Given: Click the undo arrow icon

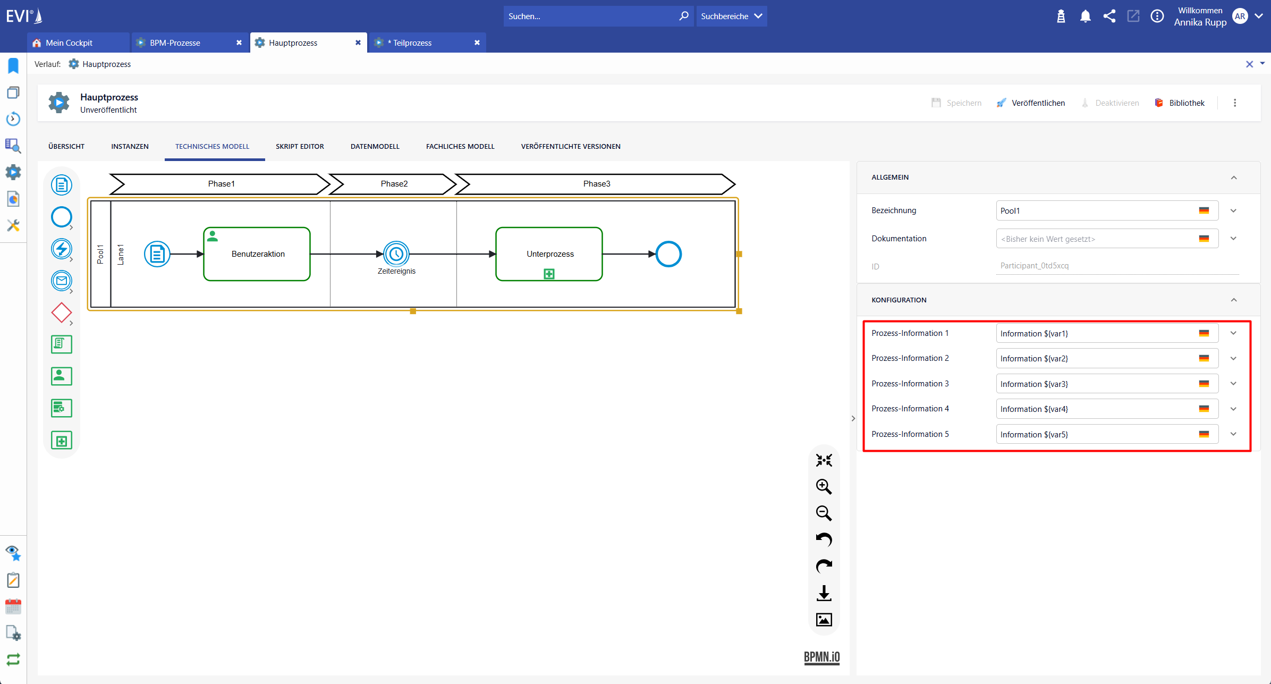Looking at the screenshot, I should click(x=824, y=539).
